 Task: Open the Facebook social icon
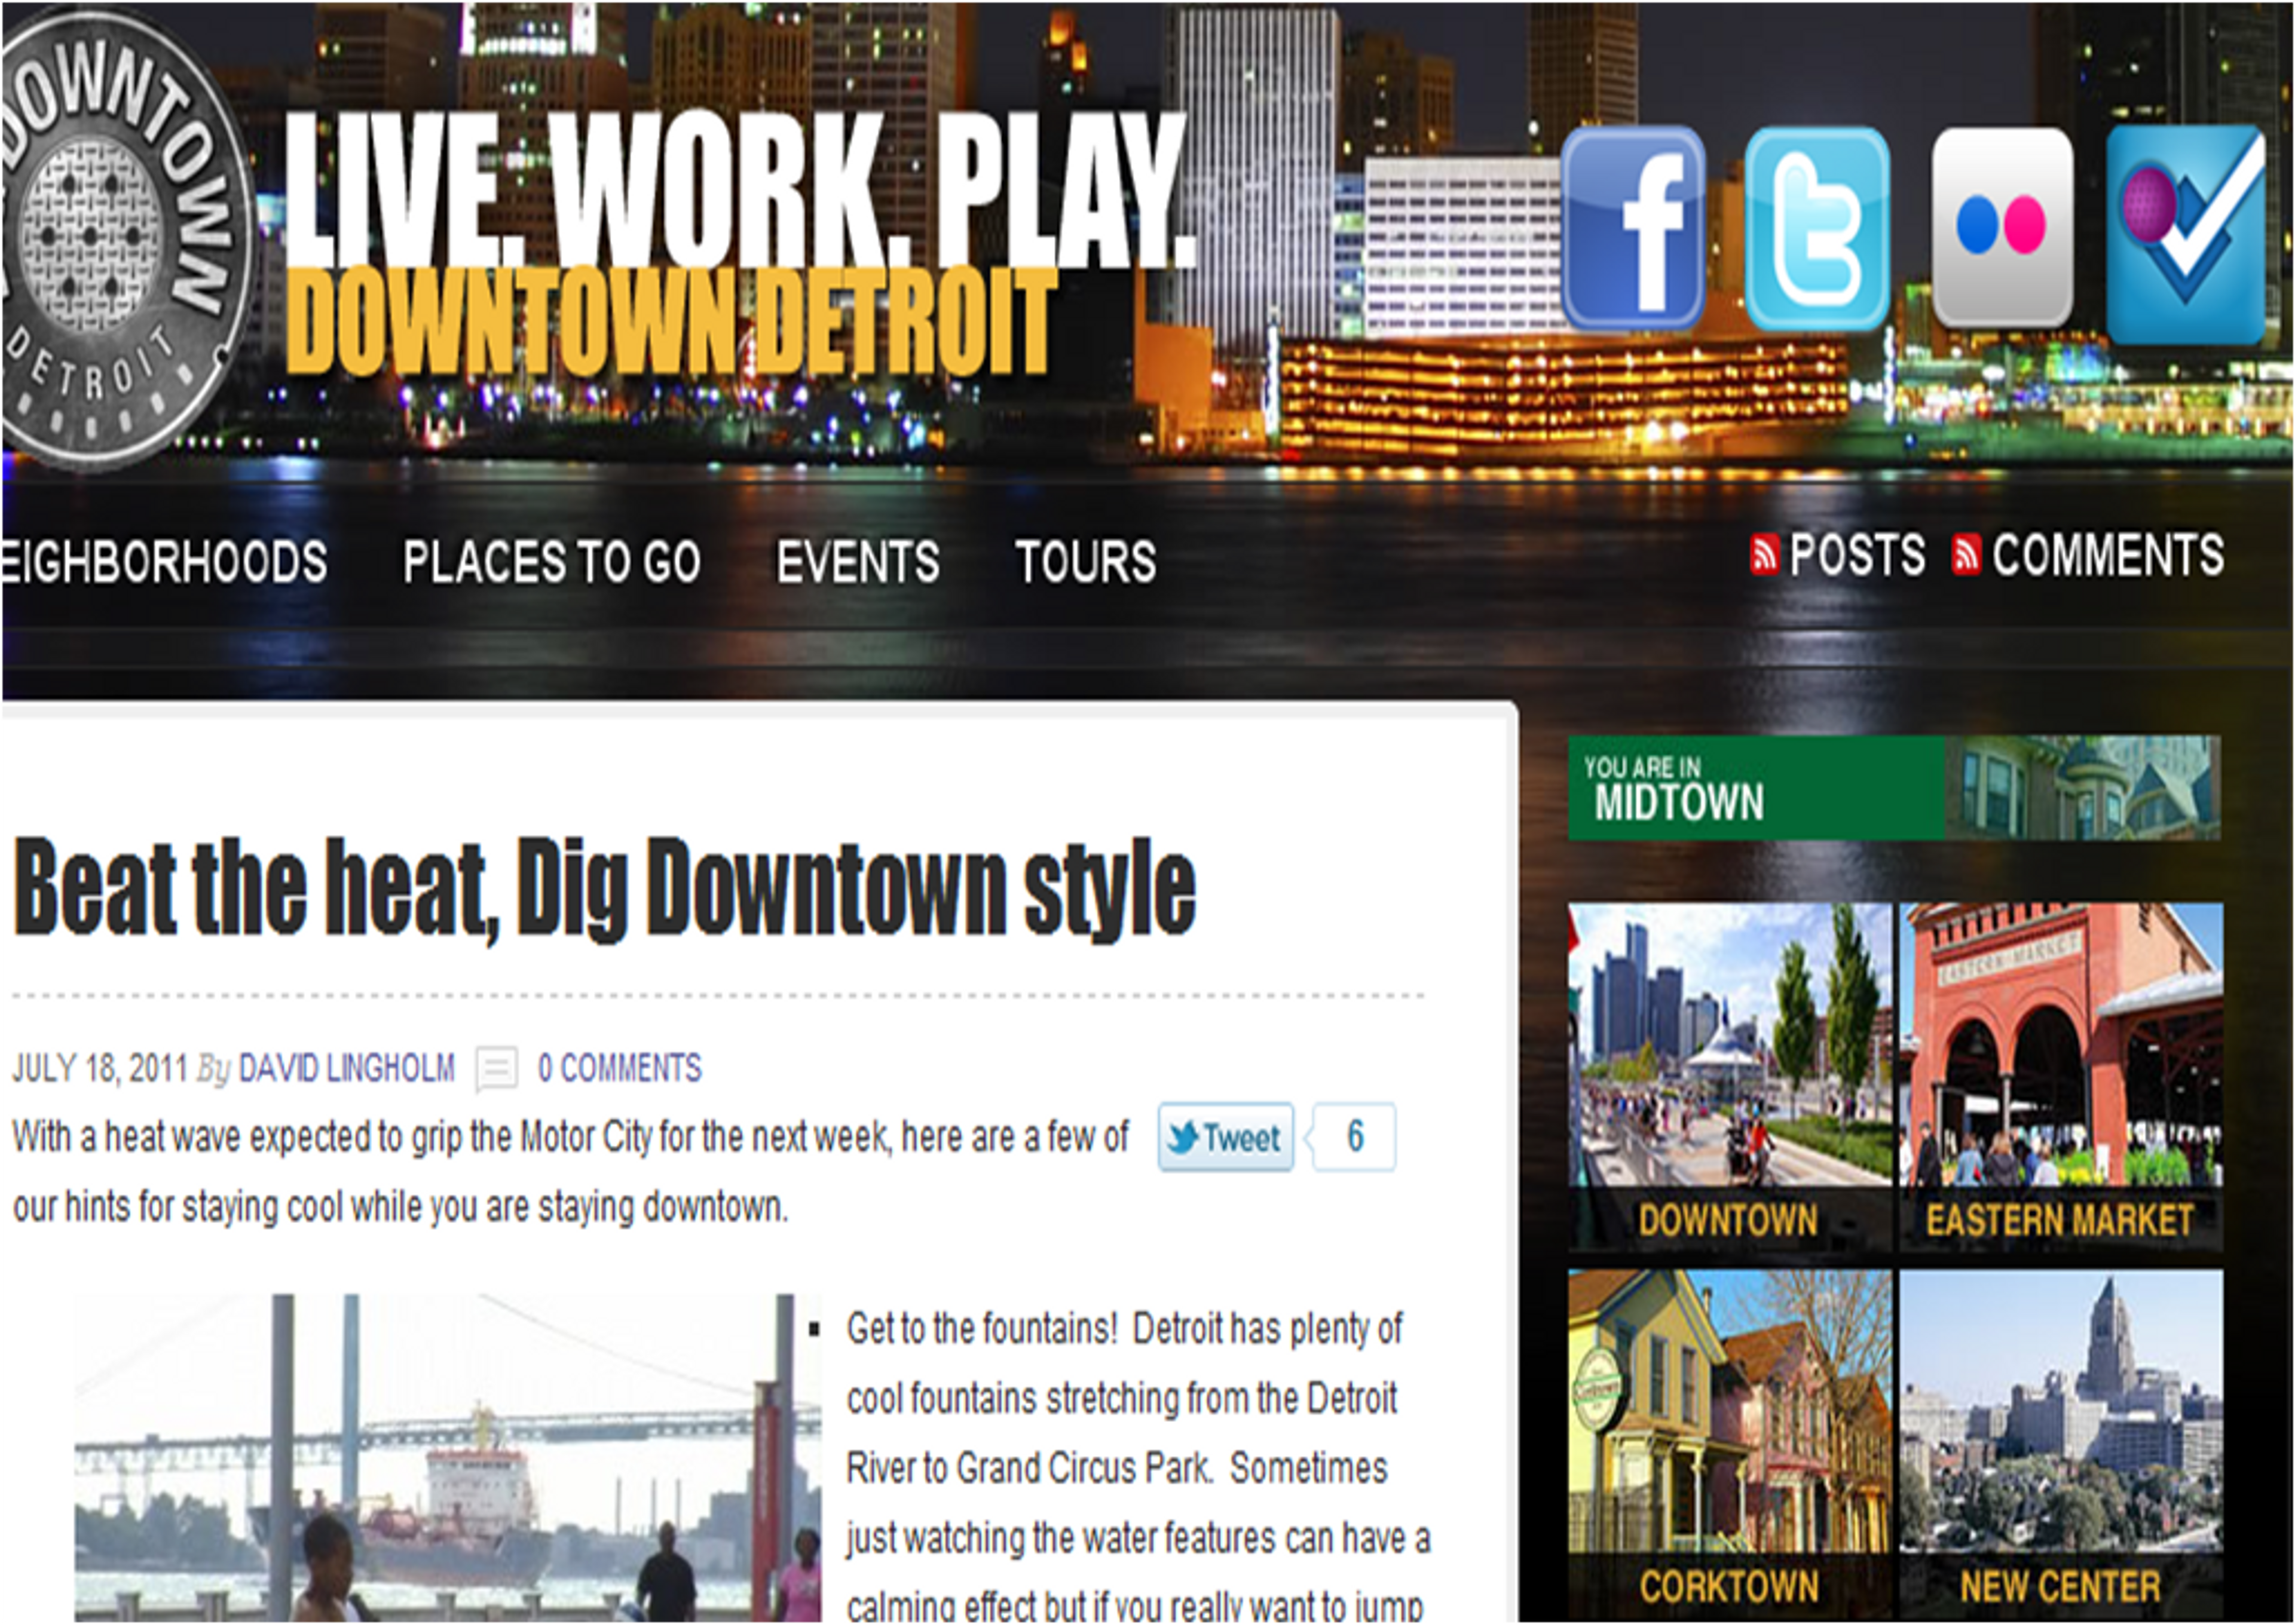coord(1633,228)
